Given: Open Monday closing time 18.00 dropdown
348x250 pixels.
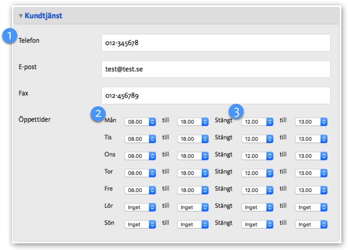Looking at the screenshot, I should [193, 122].
